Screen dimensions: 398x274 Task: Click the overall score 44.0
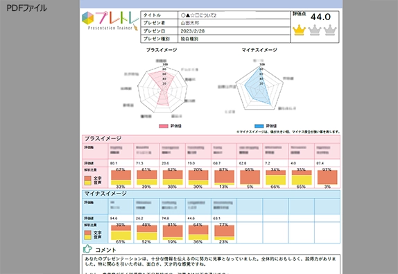(x=320, y=17)
